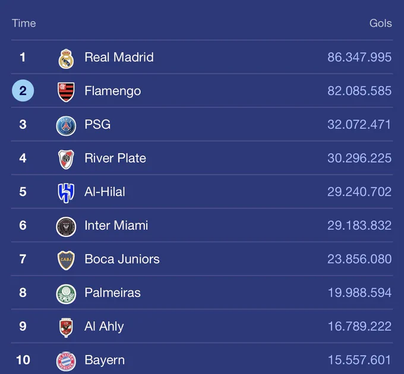
Task: Click Real Madrid total 86.347.995
Action: tap(359, 57)
